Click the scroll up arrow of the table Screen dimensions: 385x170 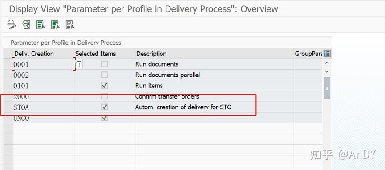click(327, 63)
